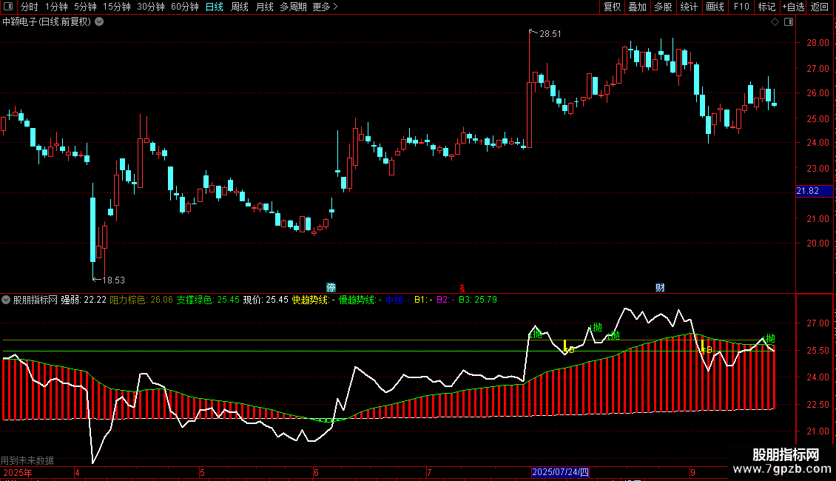836x481 pixels.
Task: Open 多股 multi-stock view
Action: coord(663,7)
